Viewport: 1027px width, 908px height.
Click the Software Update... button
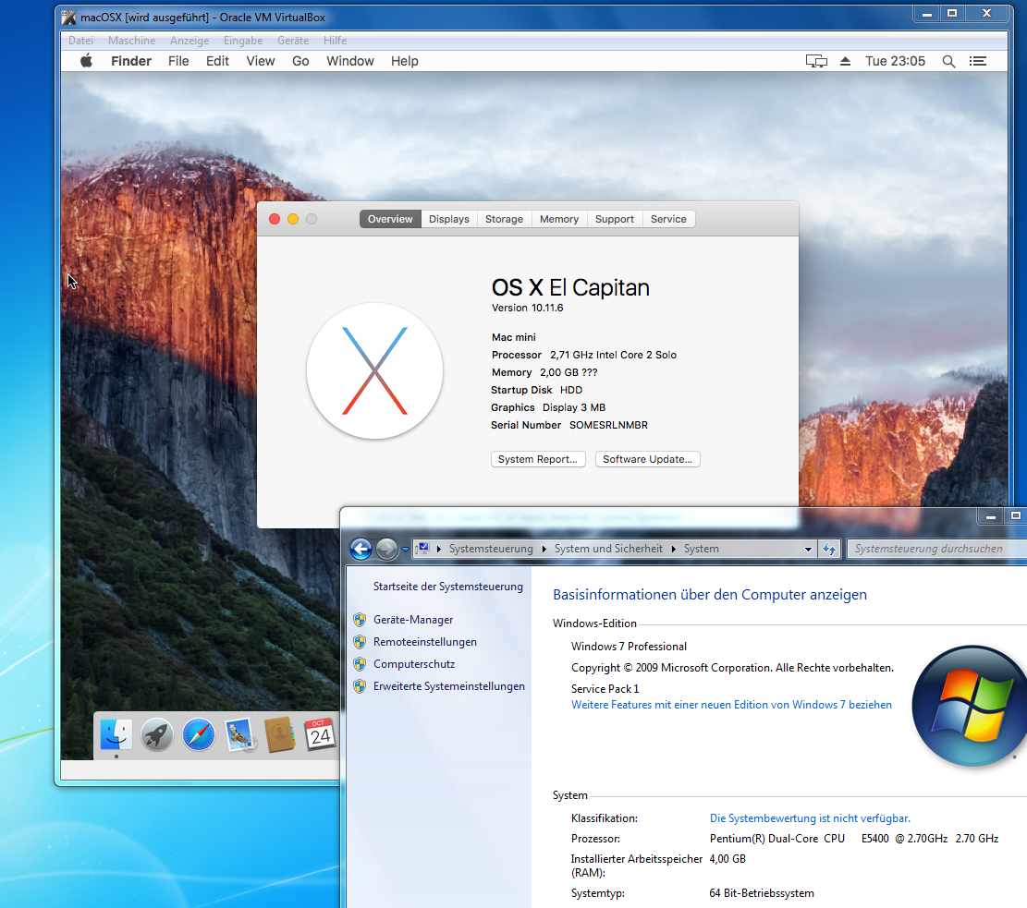(x=647, y=459)
